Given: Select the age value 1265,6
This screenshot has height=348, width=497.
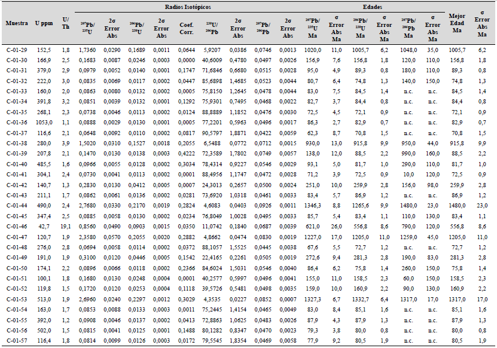Looking at the screenshot, I should tap(361, 205).
